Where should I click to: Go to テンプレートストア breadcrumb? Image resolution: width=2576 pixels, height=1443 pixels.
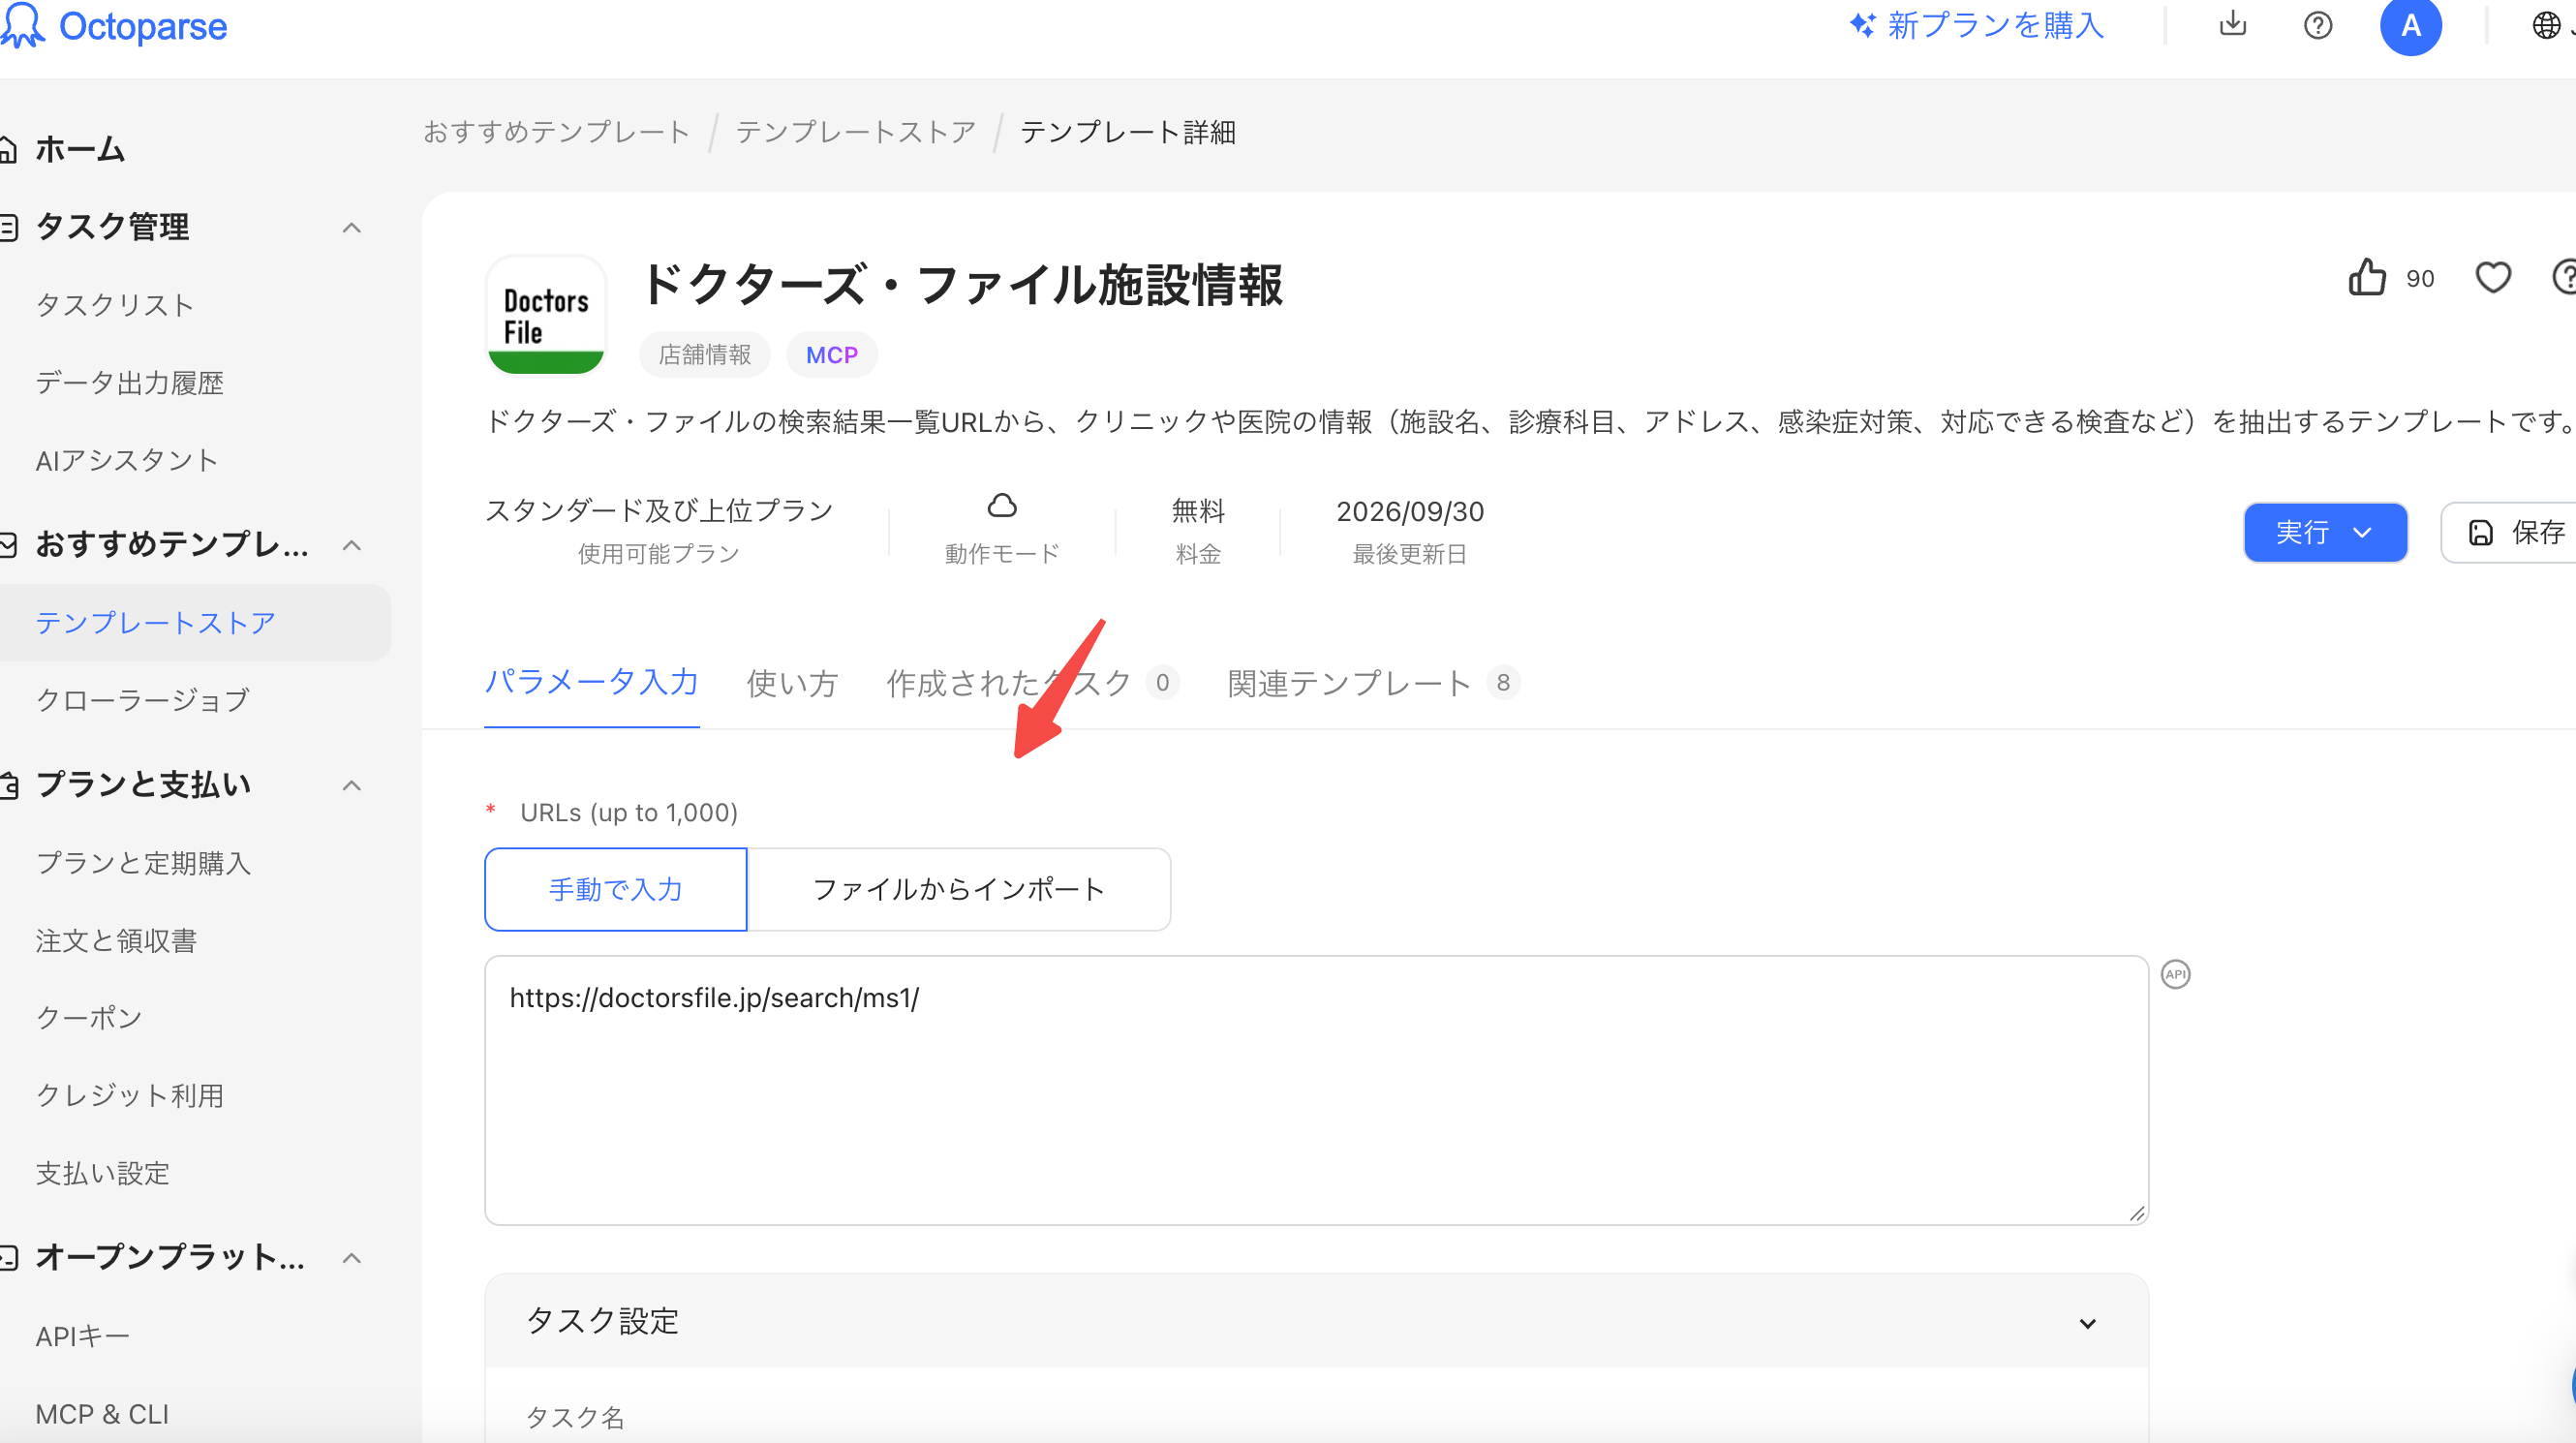tap(855, 132)
